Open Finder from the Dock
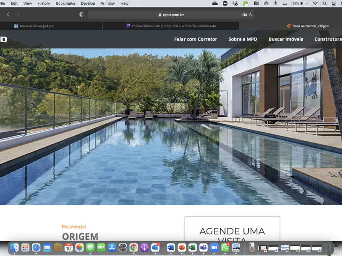Screen dimensions: 342x256 pos(15,247)
